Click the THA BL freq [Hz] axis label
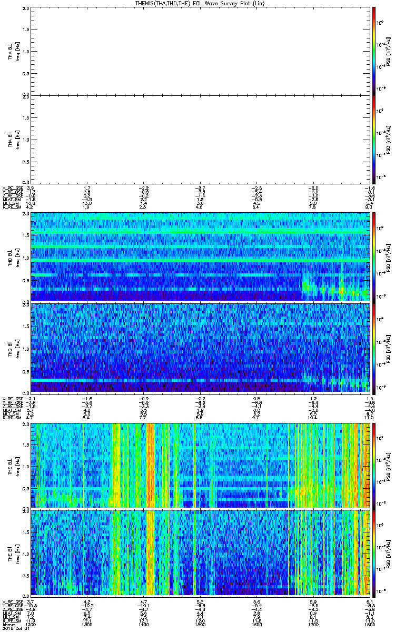395x632 pixels. (x=17, y=51)
